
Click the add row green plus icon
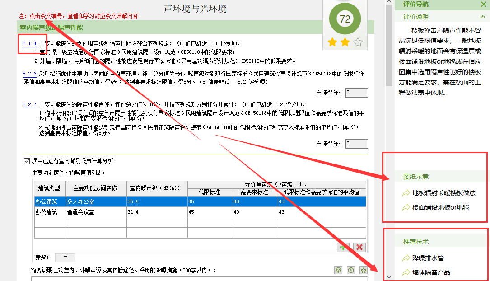(343, 248)
